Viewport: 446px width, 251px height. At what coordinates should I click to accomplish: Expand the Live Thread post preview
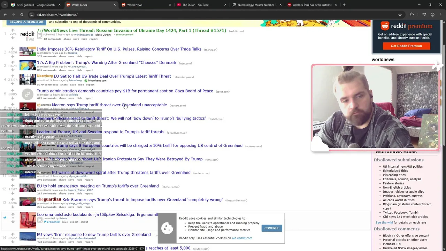(x=40, y=36)
